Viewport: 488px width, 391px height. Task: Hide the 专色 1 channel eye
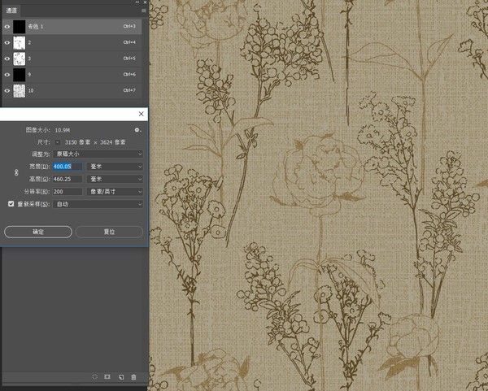pyautogui.click(x=7, y=27)
